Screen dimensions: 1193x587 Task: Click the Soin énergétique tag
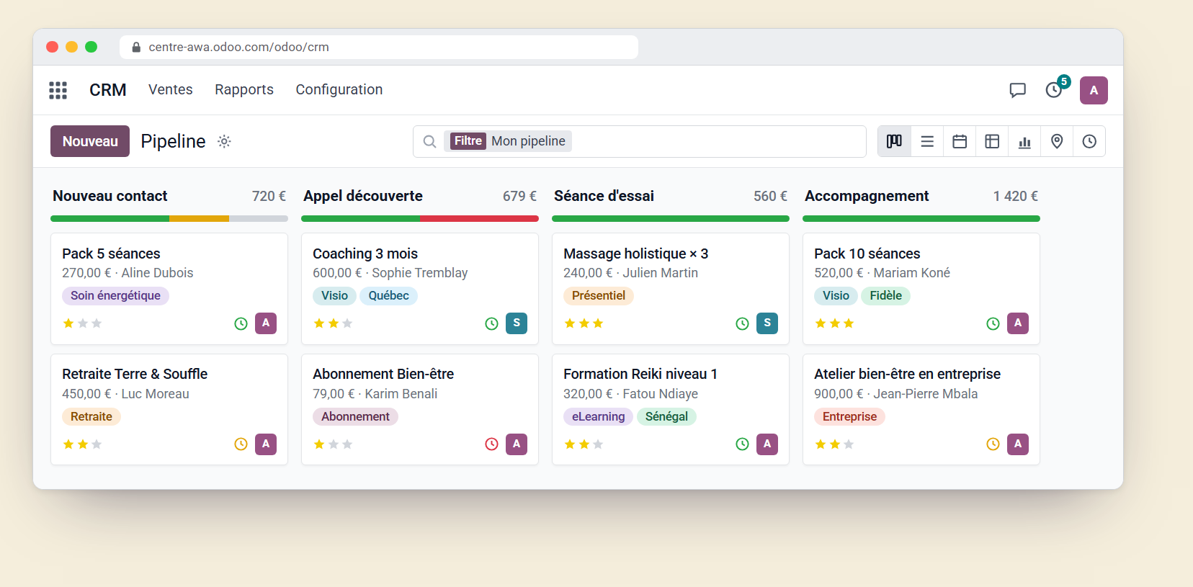pyautogui.click(x=115, y=296)
